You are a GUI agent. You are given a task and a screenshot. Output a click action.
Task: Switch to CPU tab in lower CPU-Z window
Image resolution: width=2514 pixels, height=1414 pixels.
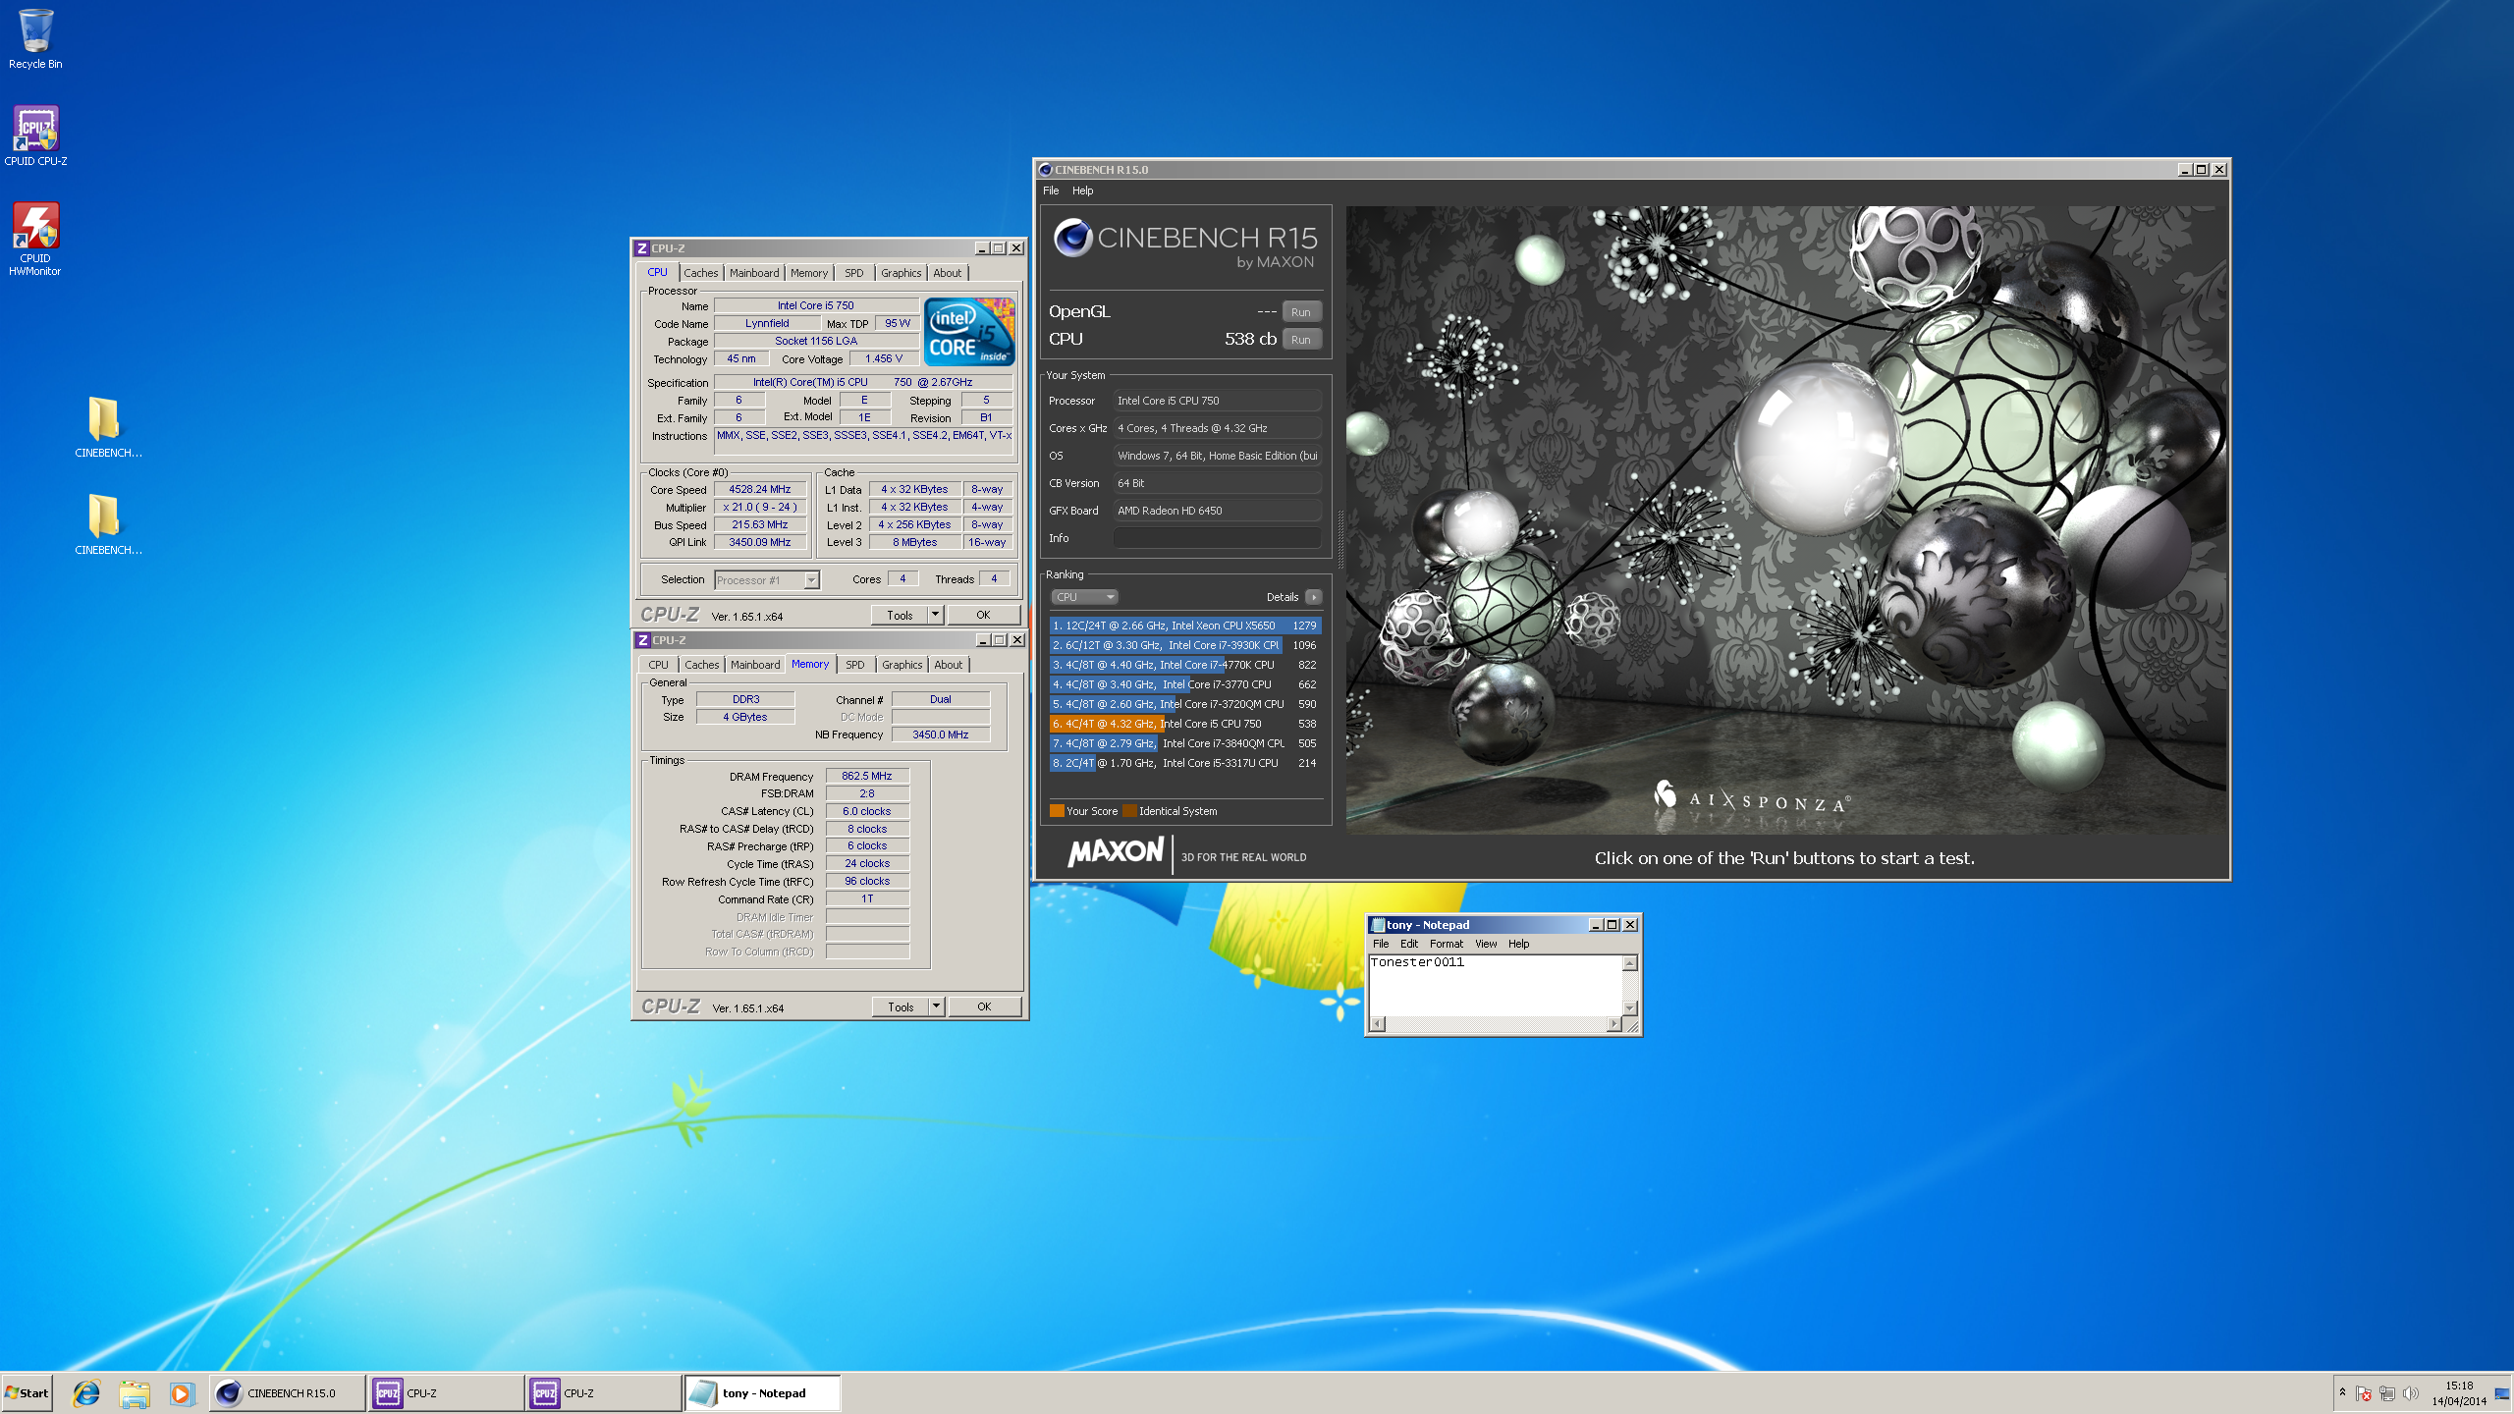[658, 665]
